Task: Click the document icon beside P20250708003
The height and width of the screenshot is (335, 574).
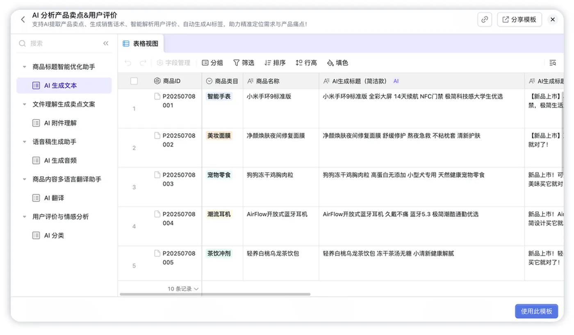Action: click(x=157, y=175)
